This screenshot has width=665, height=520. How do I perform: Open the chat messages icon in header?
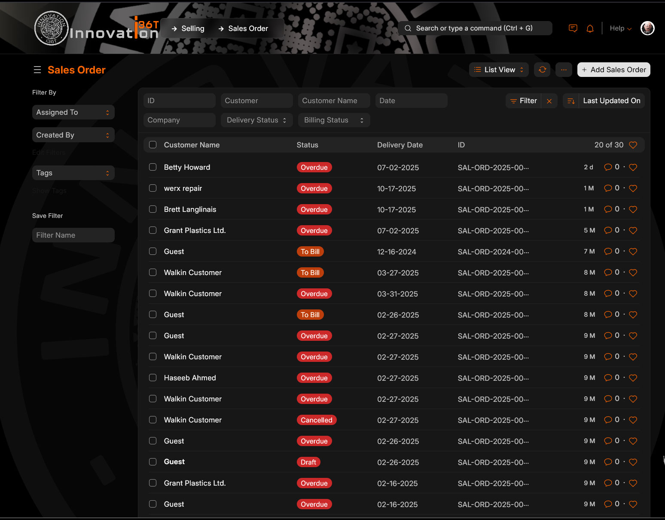pyautogui.click(x=573, y=28)
